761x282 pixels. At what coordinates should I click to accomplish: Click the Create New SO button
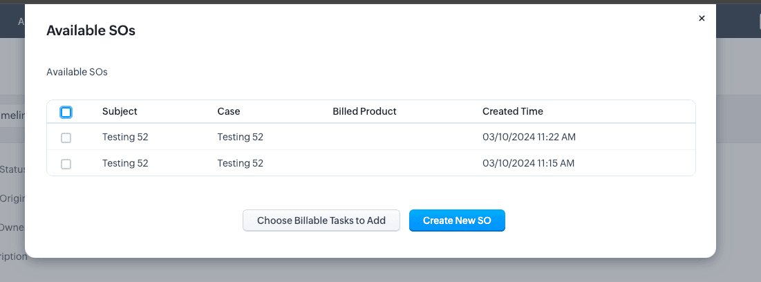click(457, 220)
